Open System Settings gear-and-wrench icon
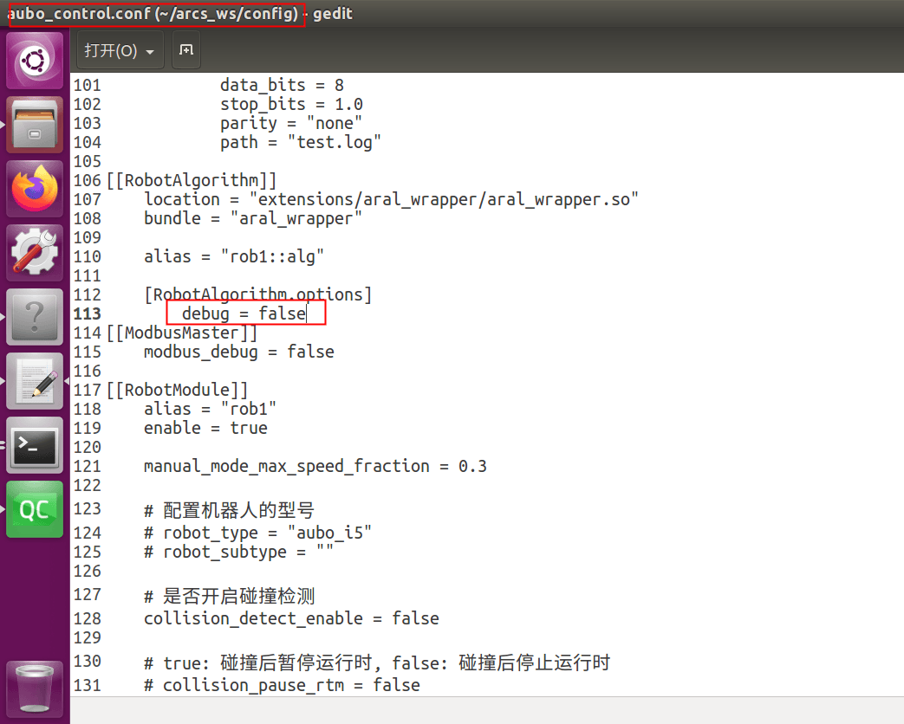 click(35, 253)
